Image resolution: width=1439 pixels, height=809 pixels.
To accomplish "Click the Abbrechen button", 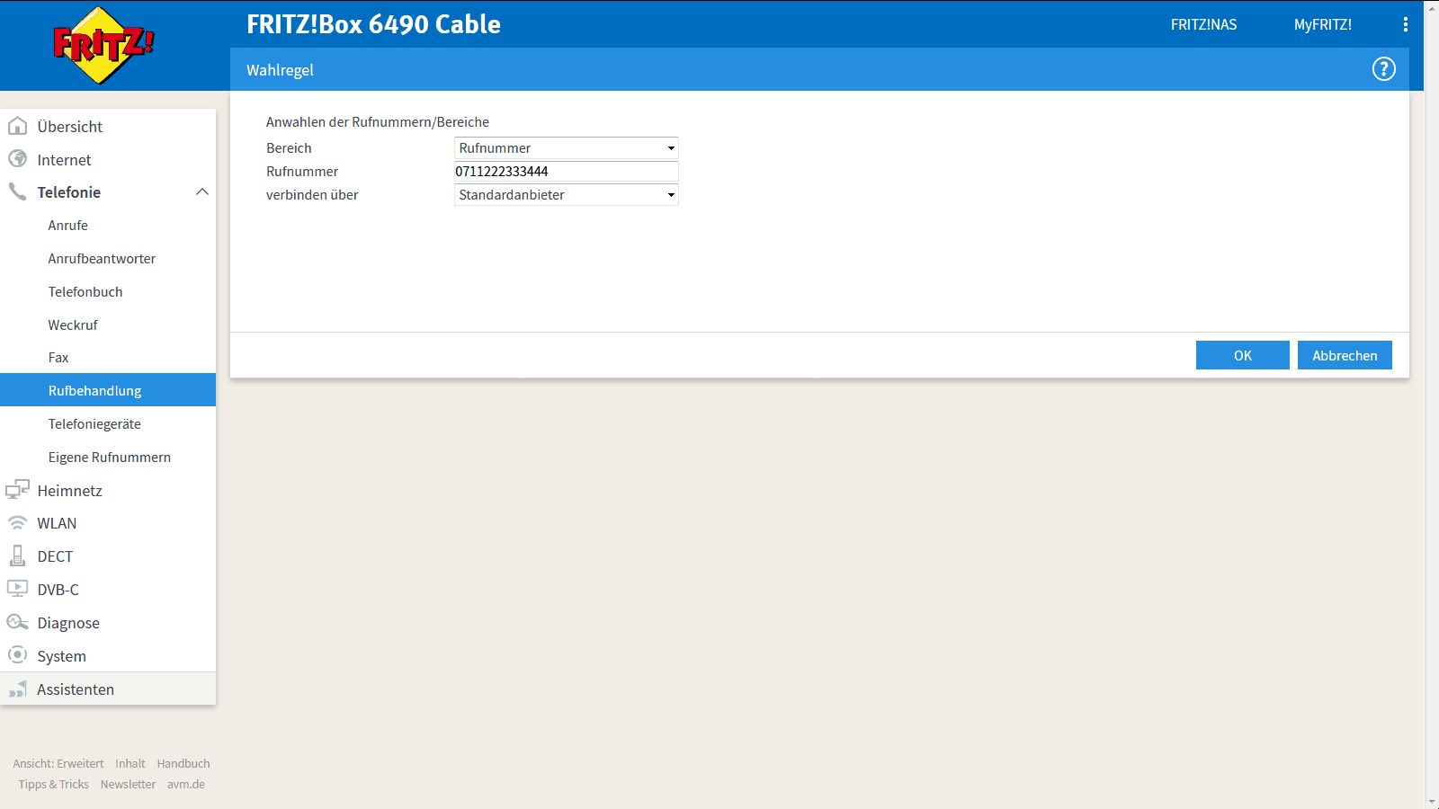I will (1345, 355).
